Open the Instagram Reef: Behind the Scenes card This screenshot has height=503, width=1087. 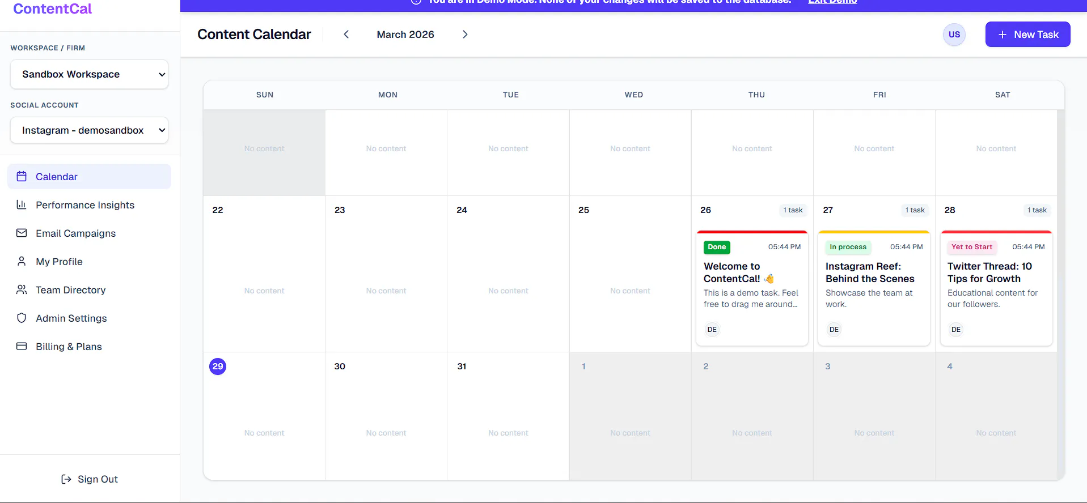[x=874, y=288]
